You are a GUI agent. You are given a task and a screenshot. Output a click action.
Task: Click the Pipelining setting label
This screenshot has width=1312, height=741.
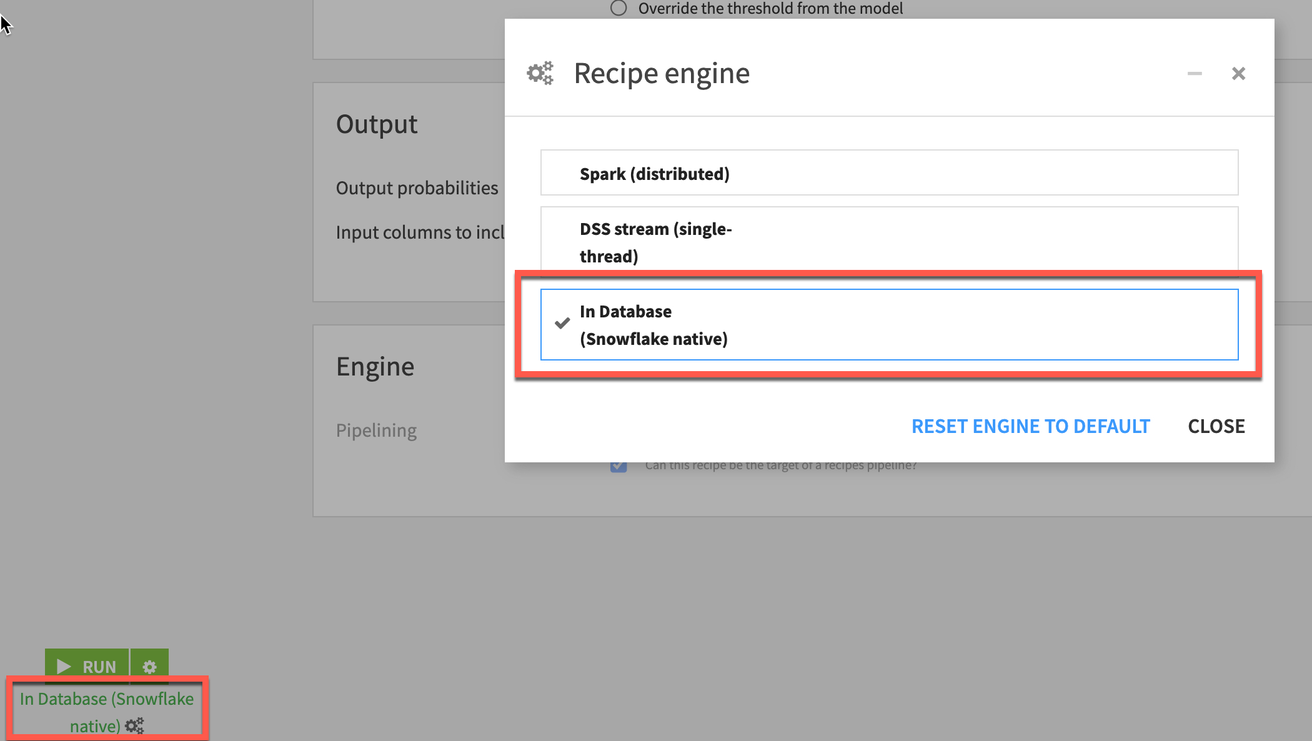[376, 430]
